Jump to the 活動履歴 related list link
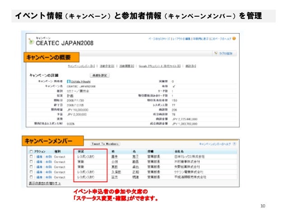Screen dimensions: 288x216 click(x=127, y=66)
